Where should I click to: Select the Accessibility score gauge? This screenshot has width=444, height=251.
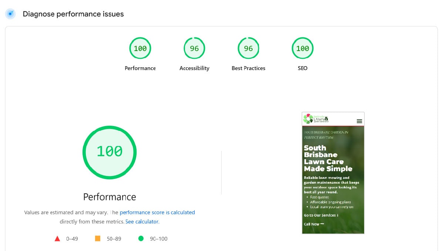[194, 48]
